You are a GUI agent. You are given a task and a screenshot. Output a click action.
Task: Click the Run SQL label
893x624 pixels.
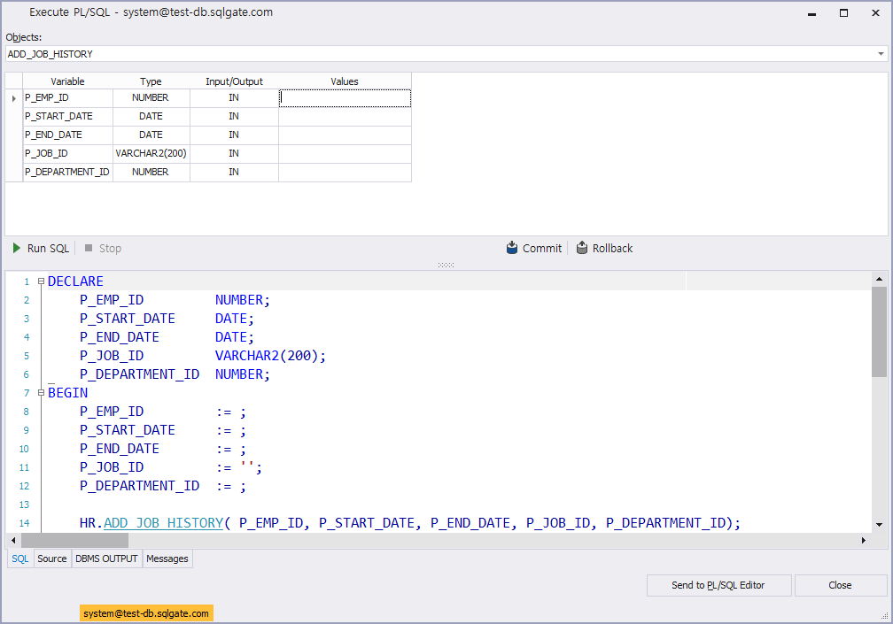[x=48, y=249]
